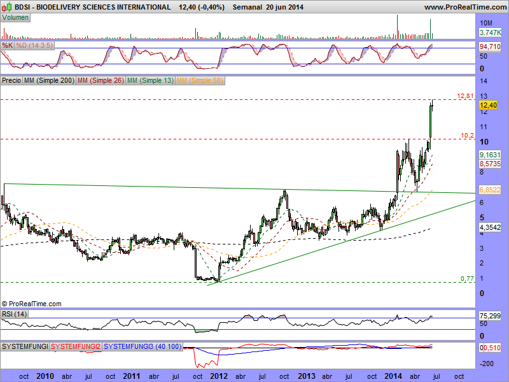The width and height of the screenshot is (509, 382).
Task: Click the 2014 year label on time axis
Action: pyautogui.click(x=393, y=376)
